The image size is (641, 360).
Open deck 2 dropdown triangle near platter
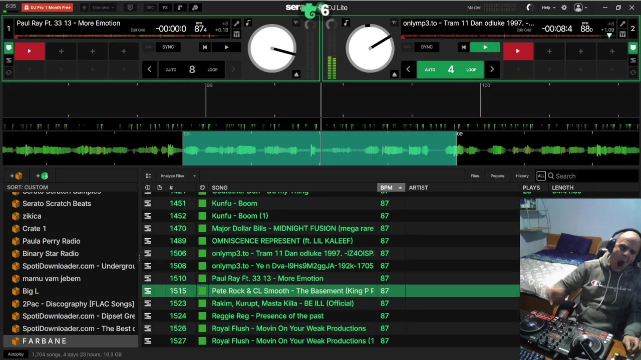point(394,23)
